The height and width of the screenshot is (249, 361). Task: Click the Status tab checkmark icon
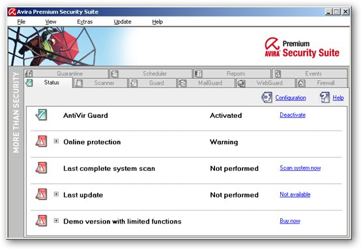29,83
